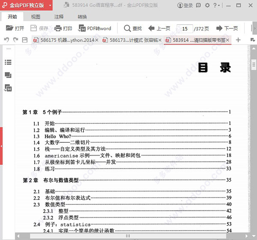This screenshot has width=257, height=240.
Task: Close the 586175 机器...ython.2014 tab
Action: click(x=97, y=40)
